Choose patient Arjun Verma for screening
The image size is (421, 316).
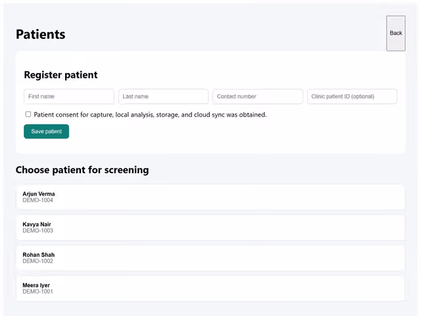pos(210,197)
